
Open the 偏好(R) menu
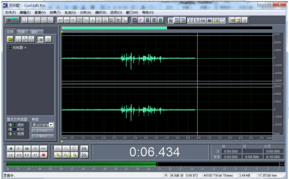pos(101,13)
